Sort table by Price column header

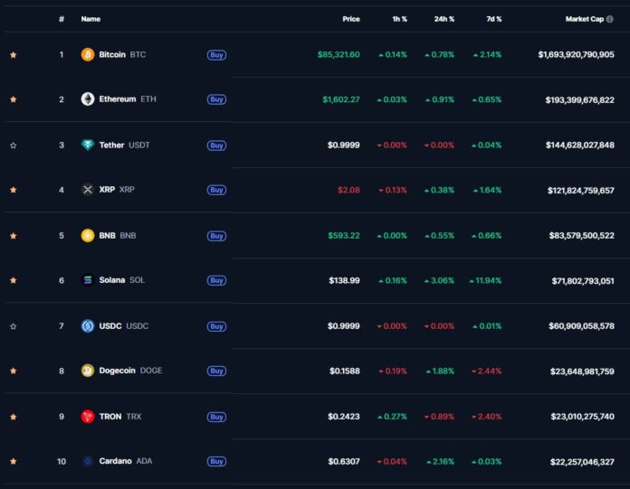tap(350, 19)
